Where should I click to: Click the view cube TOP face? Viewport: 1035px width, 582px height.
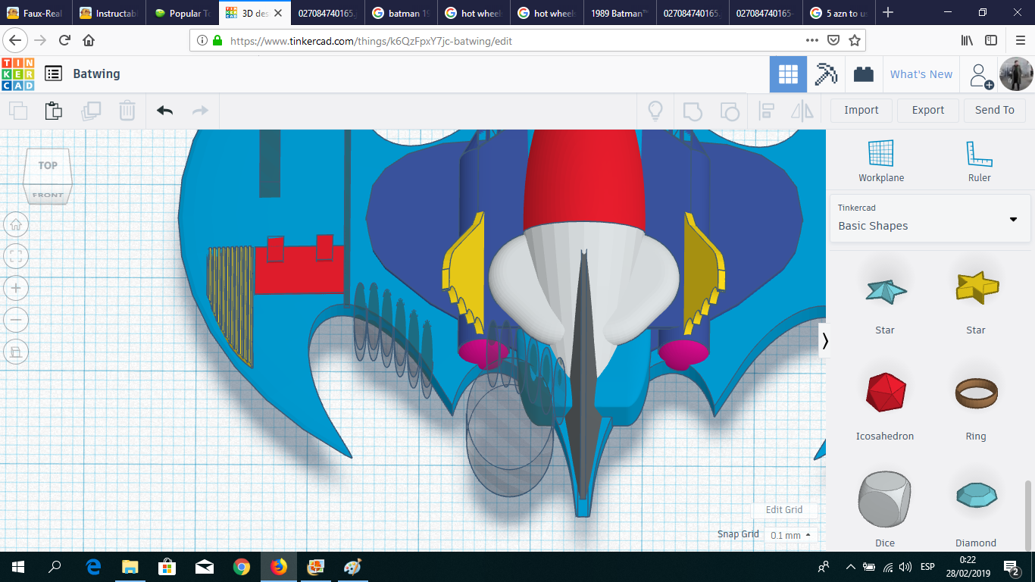[x=48, y=166]
